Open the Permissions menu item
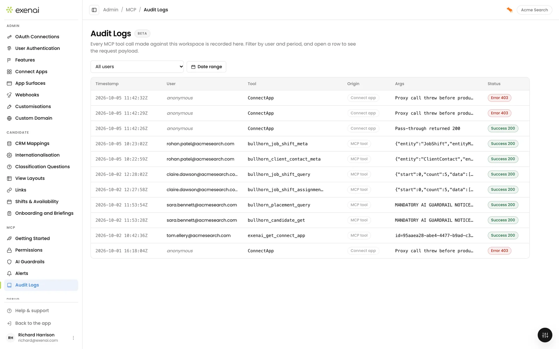The image size is (559, 349). click(41, 250)
